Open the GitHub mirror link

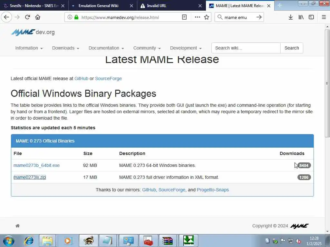click(149, 190)
